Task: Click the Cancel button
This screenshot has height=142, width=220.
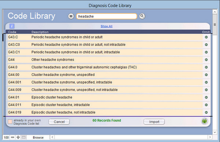Action: (59, 122)
